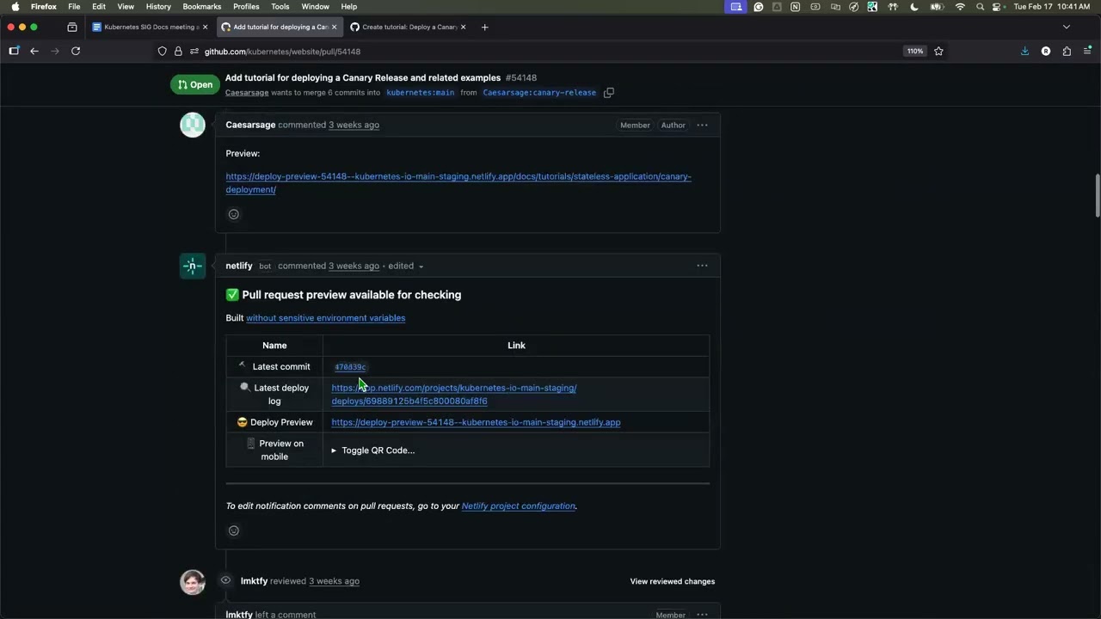
Task: Open the Firefox sidebar toggle icon
Action: [14, 51]
